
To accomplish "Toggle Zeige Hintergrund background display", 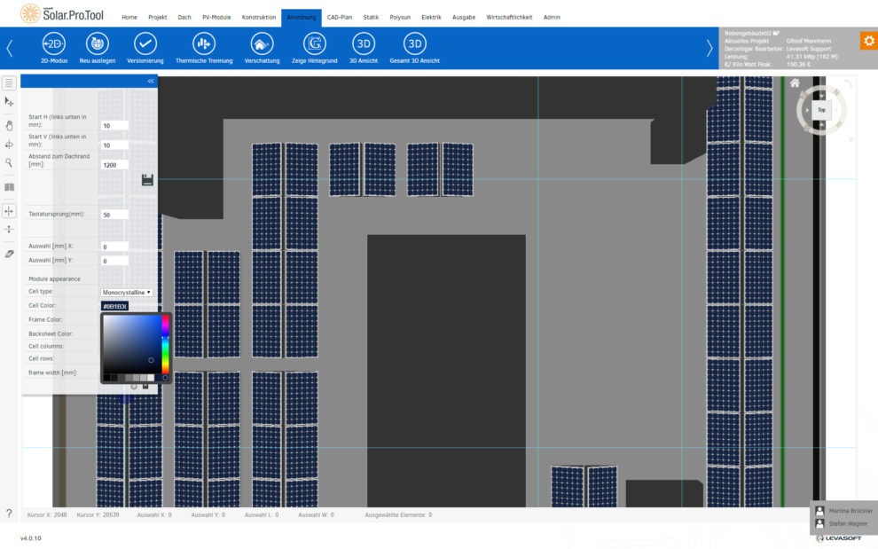I will point(314,44).
